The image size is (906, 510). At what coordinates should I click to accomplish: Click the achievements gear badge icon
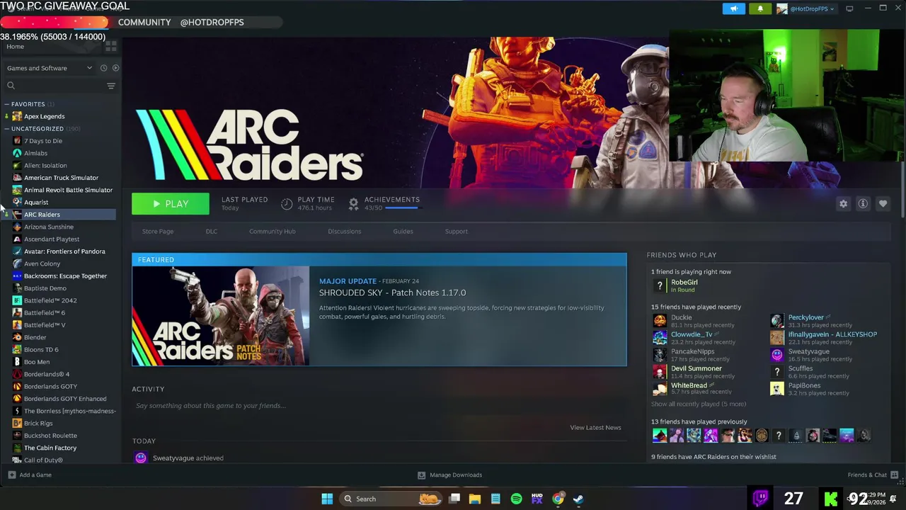tap(353, 204)
